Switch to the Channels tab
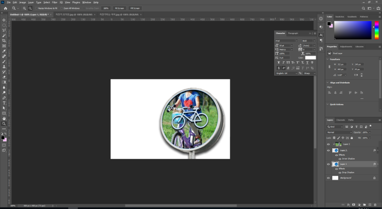This screenshot has width=382, height=209. click(340, 120)
